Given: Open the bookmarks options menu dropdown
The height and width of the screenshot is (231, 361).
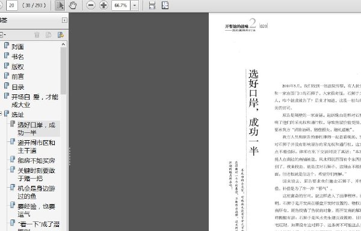Looking at the screenshot, I should [x=2, y=35].
